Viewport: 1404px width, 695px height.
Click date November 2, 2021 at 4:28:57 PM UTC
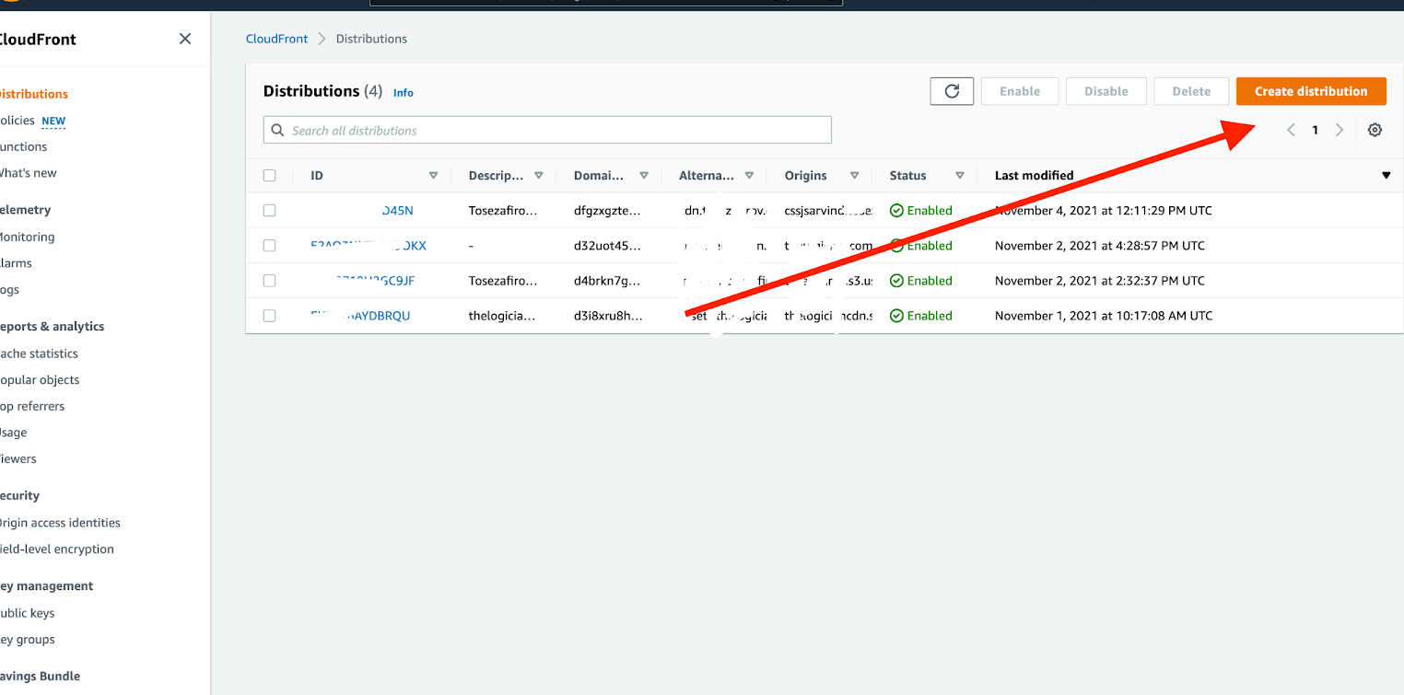click(1100, 245)
